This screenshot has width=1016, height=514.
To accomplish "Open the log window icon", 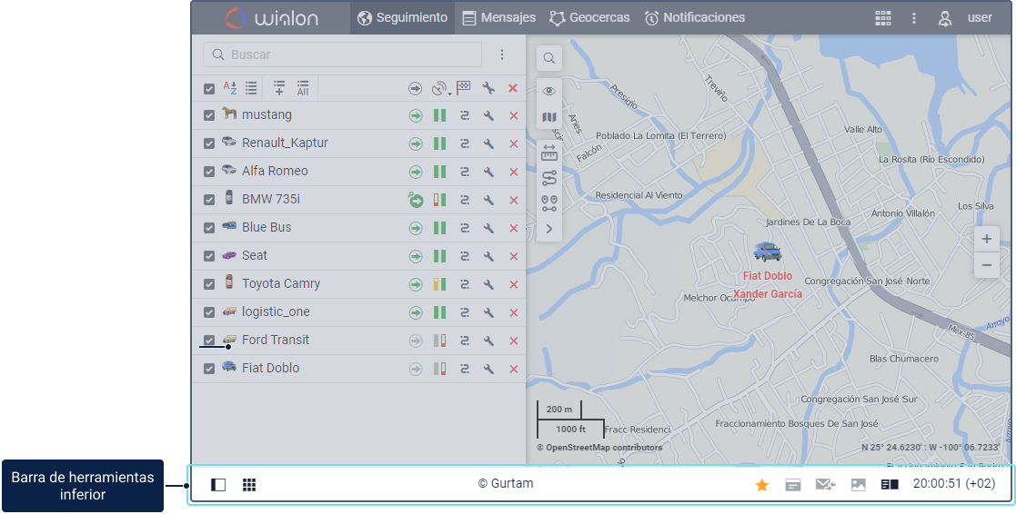I will [x=792, y=484].
